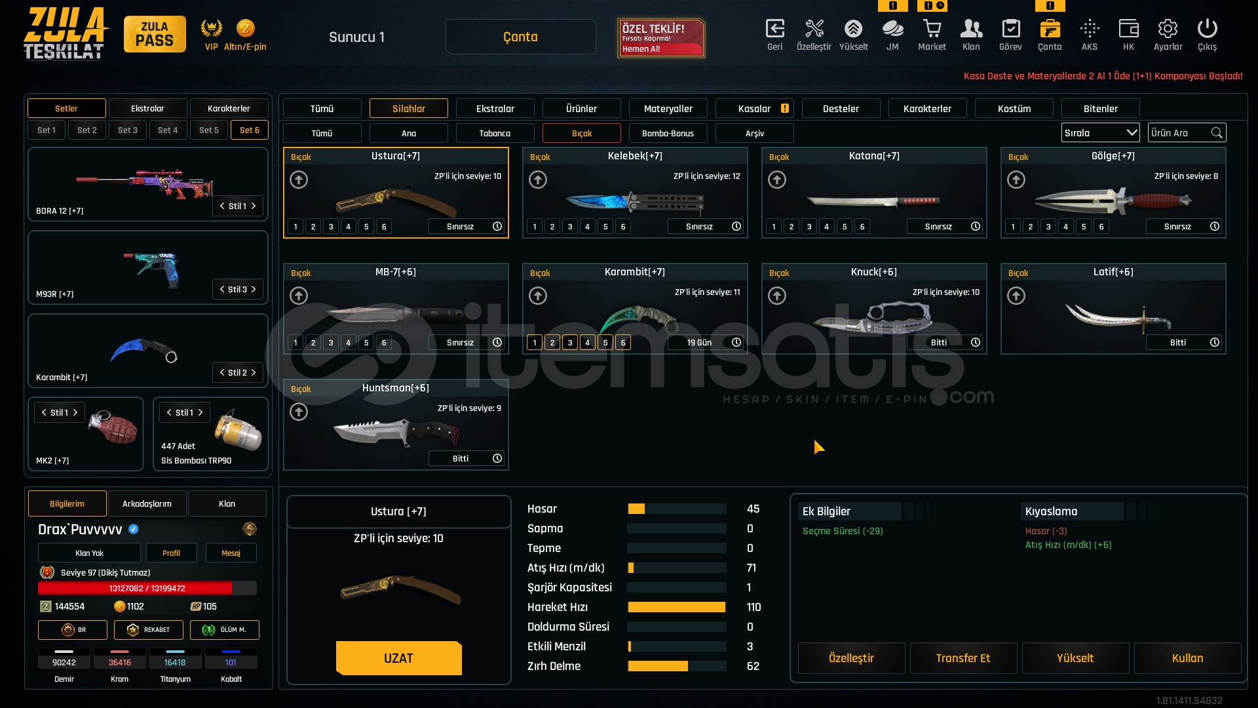The height and width of the screenshot is (708, 1258).
Task: Open the Kasalar tab
Action: [x=755, y=109]
